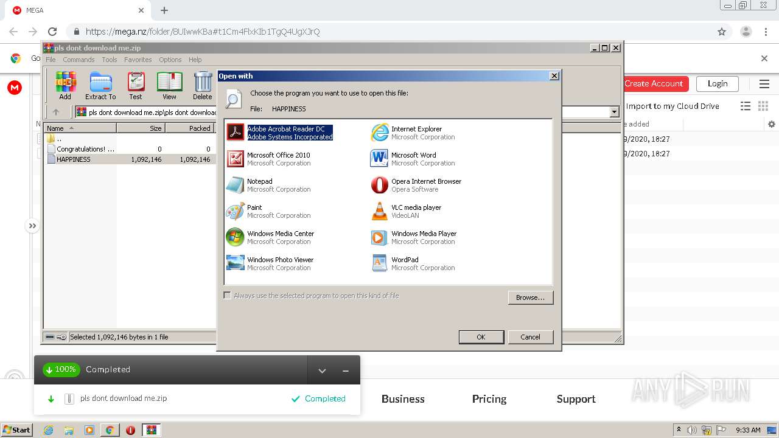
Task: Click Create Account on MEGA
Action: (x=654, y=84)
